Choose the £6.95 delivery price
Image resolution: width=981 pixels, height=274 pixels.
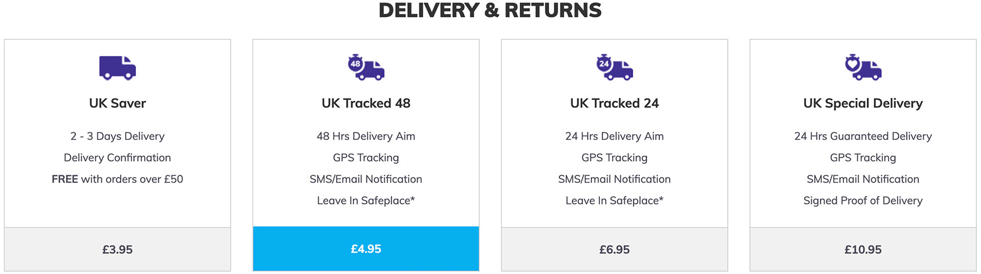coord(615,249)
